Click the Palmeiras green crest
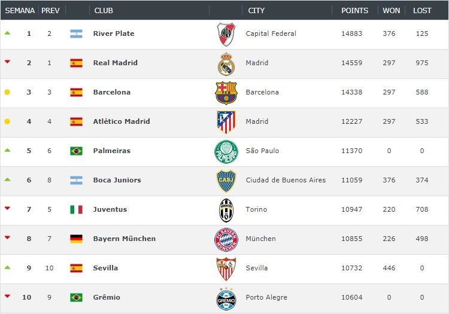The height and width of the screenshot is (314, 449). tap(226, 151)
